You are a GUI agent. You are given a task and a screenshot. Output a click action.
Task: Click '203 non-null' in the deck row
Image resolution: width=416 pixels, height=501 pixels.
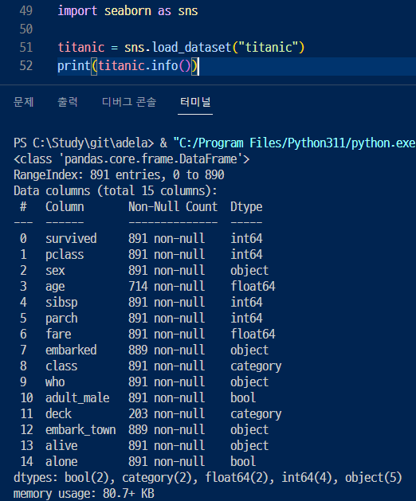[167, 414]
